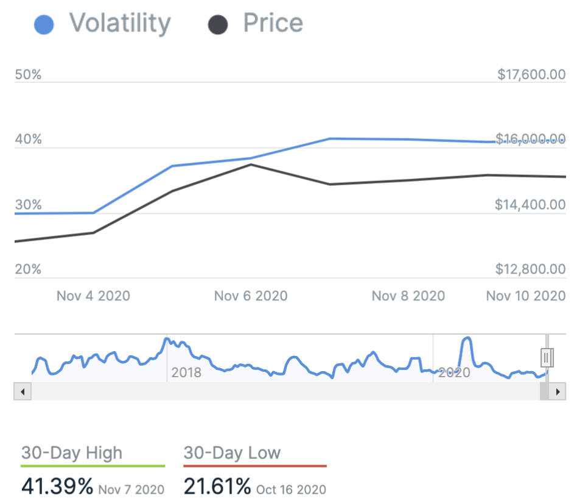Toggle the Volatility series legend label
577x501 pixels.
coord(119,24)
